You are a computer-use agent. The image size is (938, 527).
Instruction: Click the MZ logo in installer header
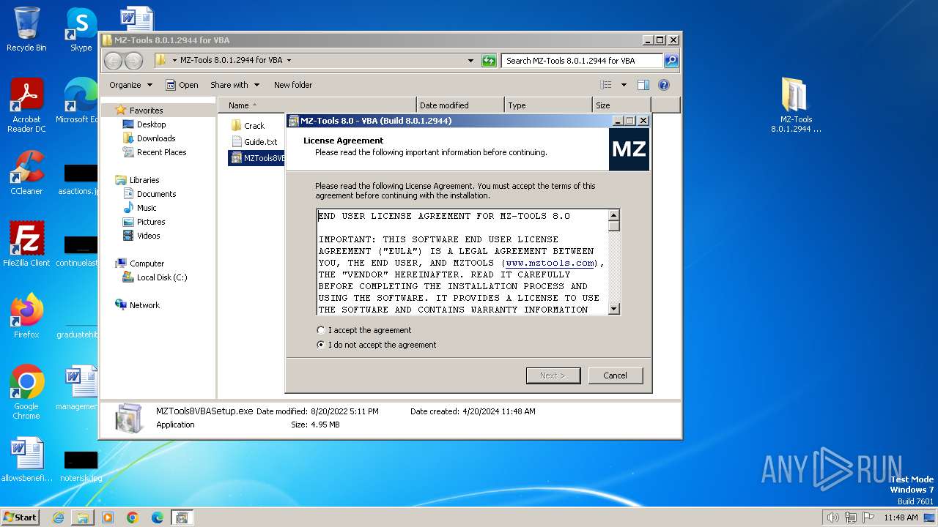pos(629,149)
